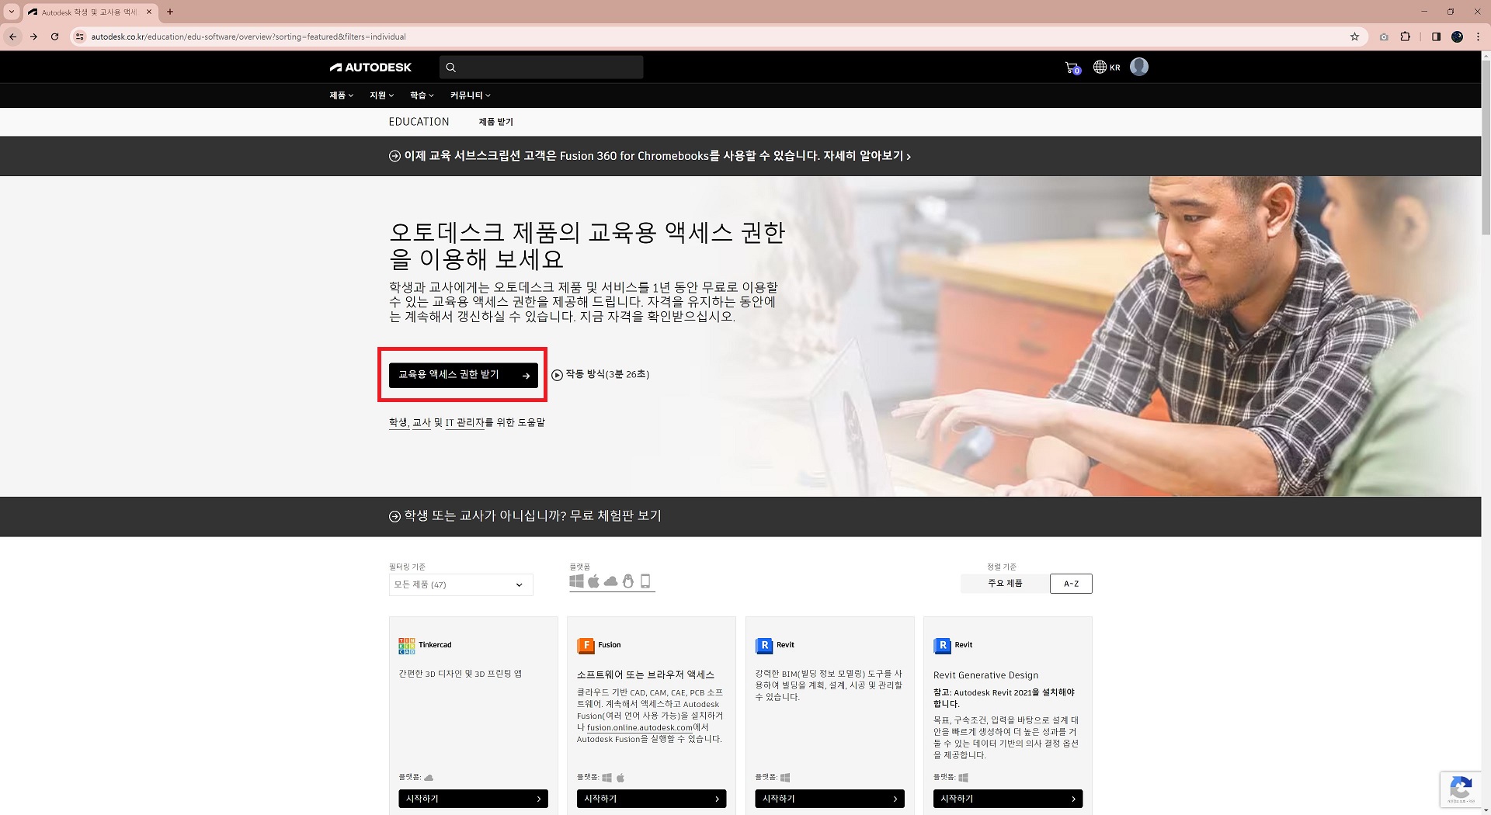Screen dimensions: 1491x815
Task: Expand the 지원 navigation menu
Action: (381, 95)
